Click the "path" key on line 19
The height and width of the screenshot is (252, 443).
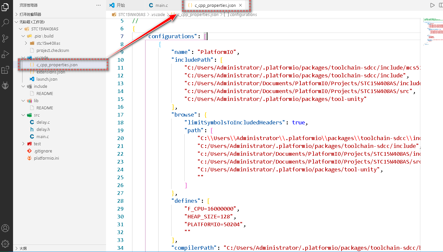click(x=194, y=130)
